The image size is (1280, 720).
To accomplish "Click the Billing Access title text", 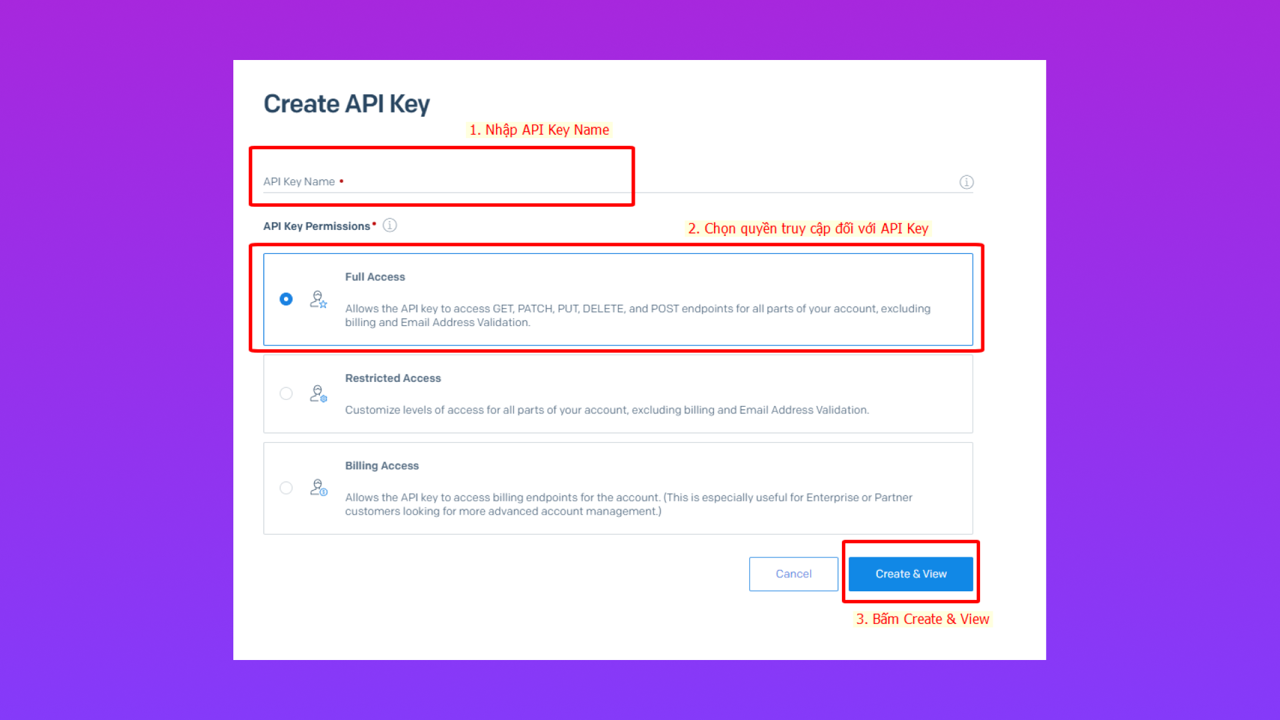I will click(382, 465).
